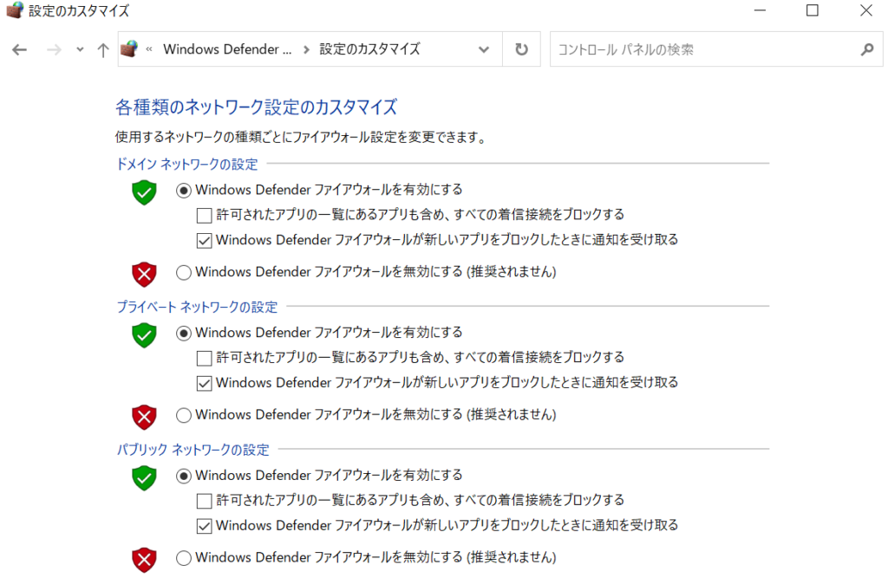The height and width of the screenshot is (584, 888).
Task: Click green shield icon in public section
Action: click(x=145, y=477)
